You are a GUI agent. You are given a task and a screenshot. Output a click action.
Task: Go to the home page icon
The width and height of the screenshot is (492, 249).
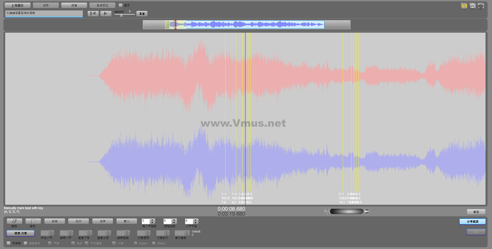473,6
